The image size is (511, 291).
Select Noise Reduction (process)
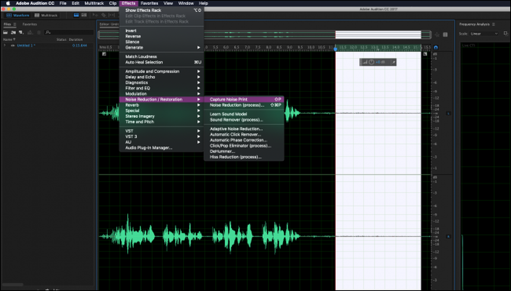244,105
